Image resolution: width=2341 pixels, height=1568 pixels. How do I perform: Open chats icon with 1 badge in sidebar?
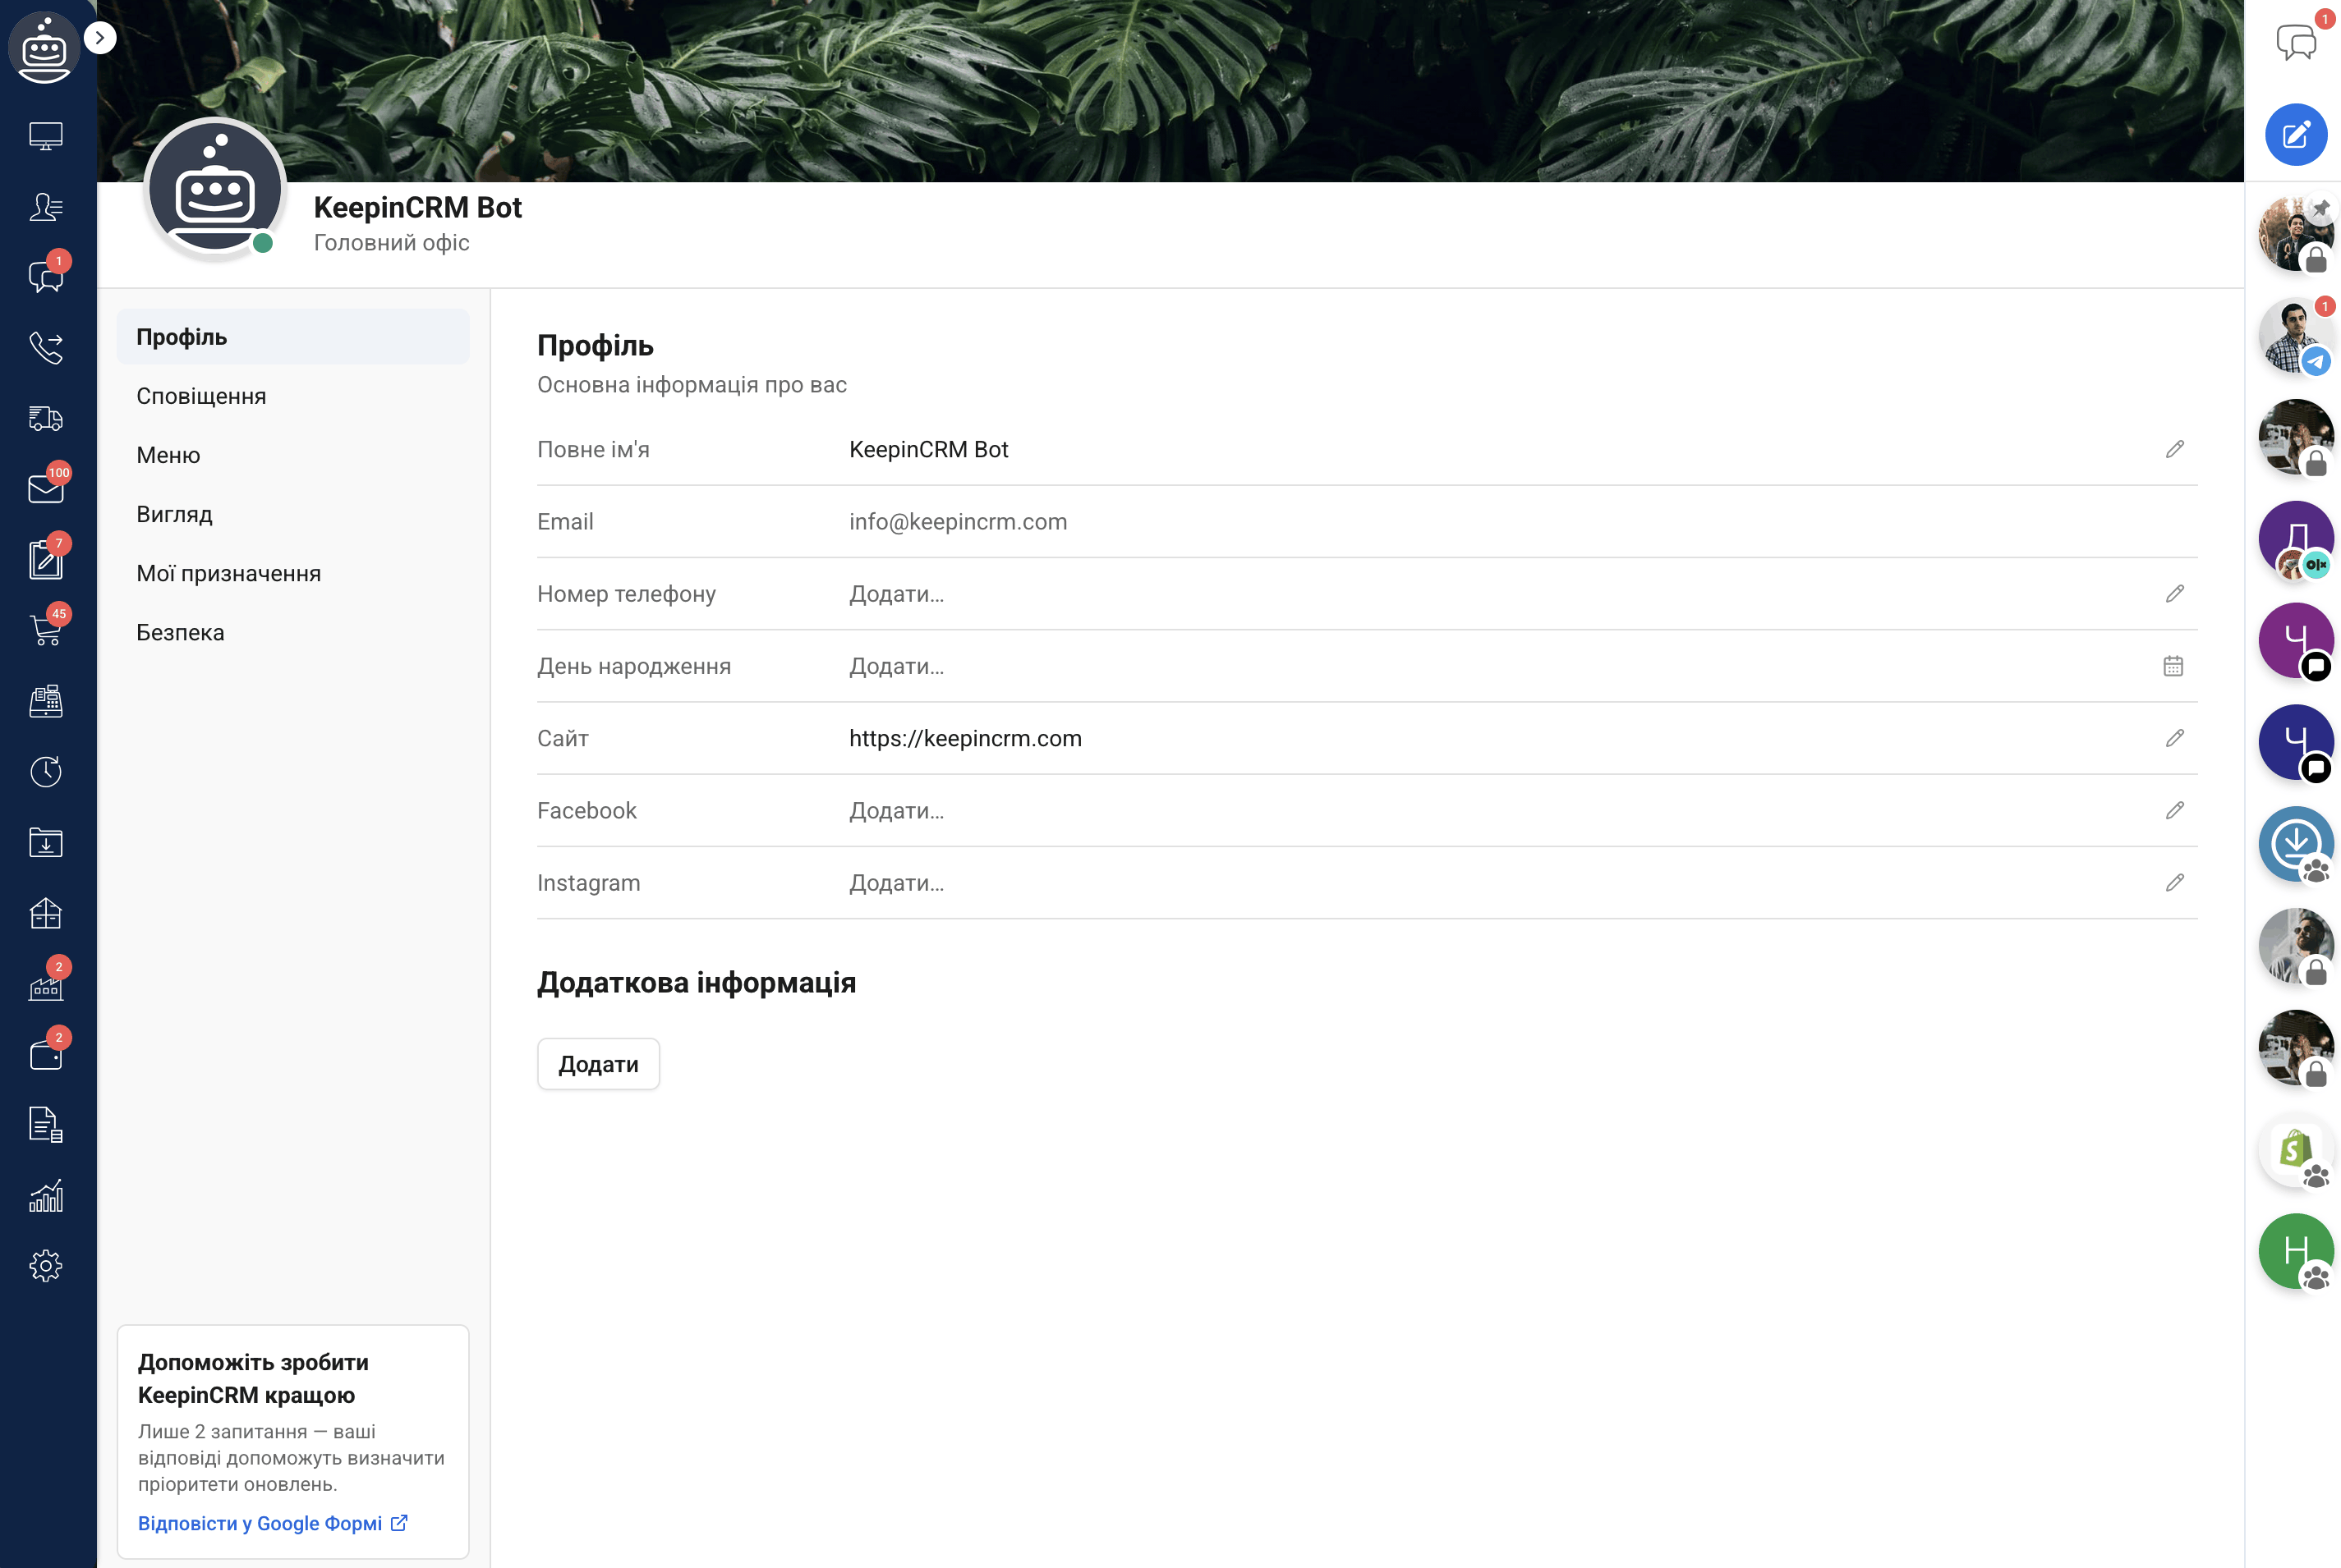point(46,276)
